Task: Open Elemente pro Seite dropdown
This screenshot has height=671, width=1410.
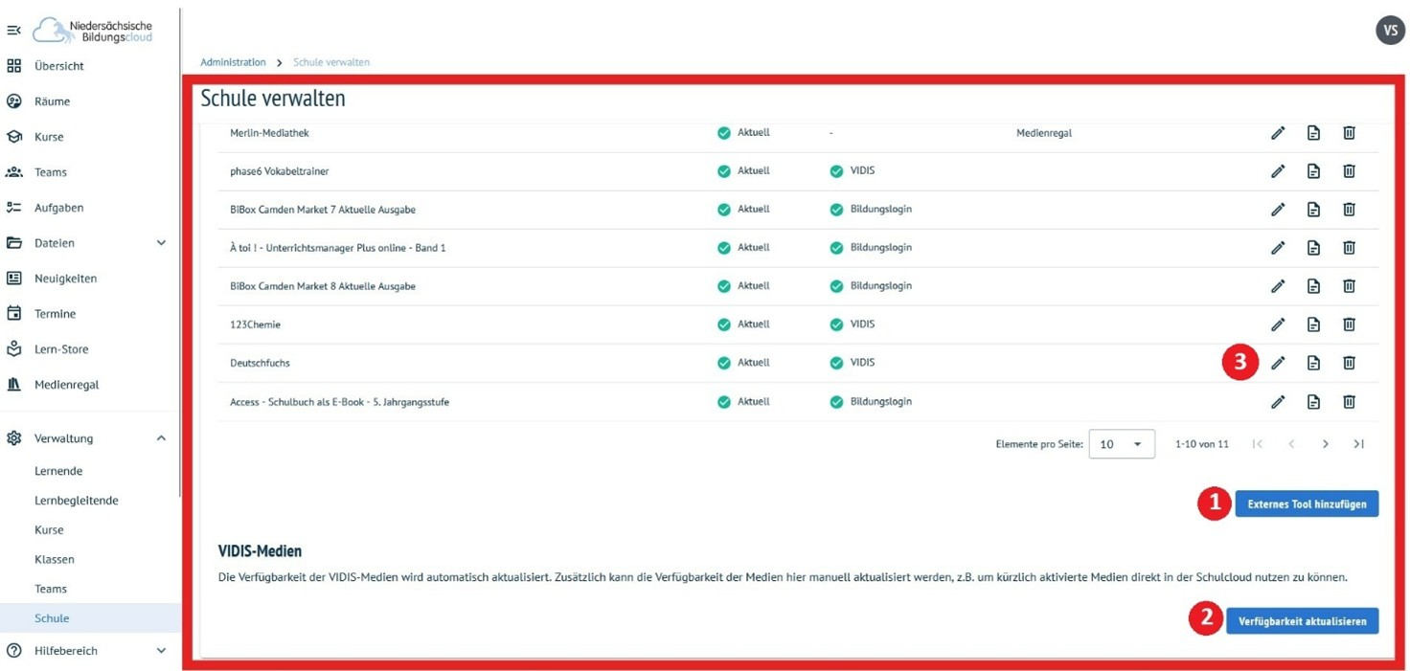Action: click(1121, 444)
